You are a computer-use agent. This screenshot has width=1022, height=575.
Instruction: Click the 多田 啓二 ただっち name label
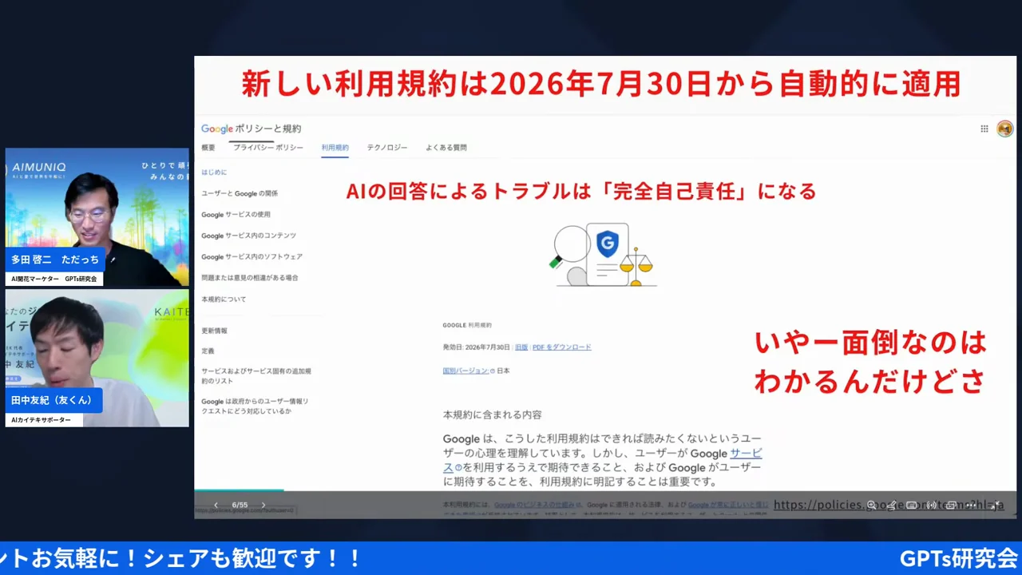tap(55, 260)
